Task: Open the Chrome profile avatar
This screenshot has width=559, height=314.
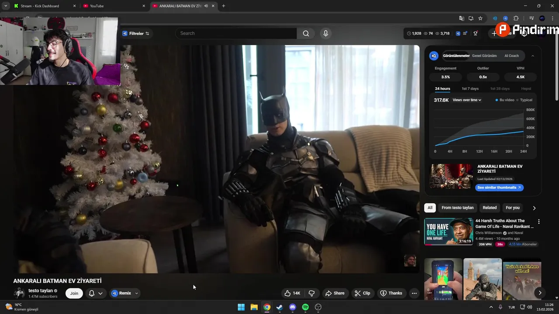Action: click(542, 18)
